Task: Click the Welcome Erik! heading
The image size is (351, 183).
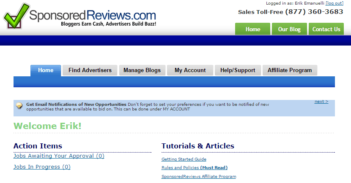Action: (x=47, y=126)
